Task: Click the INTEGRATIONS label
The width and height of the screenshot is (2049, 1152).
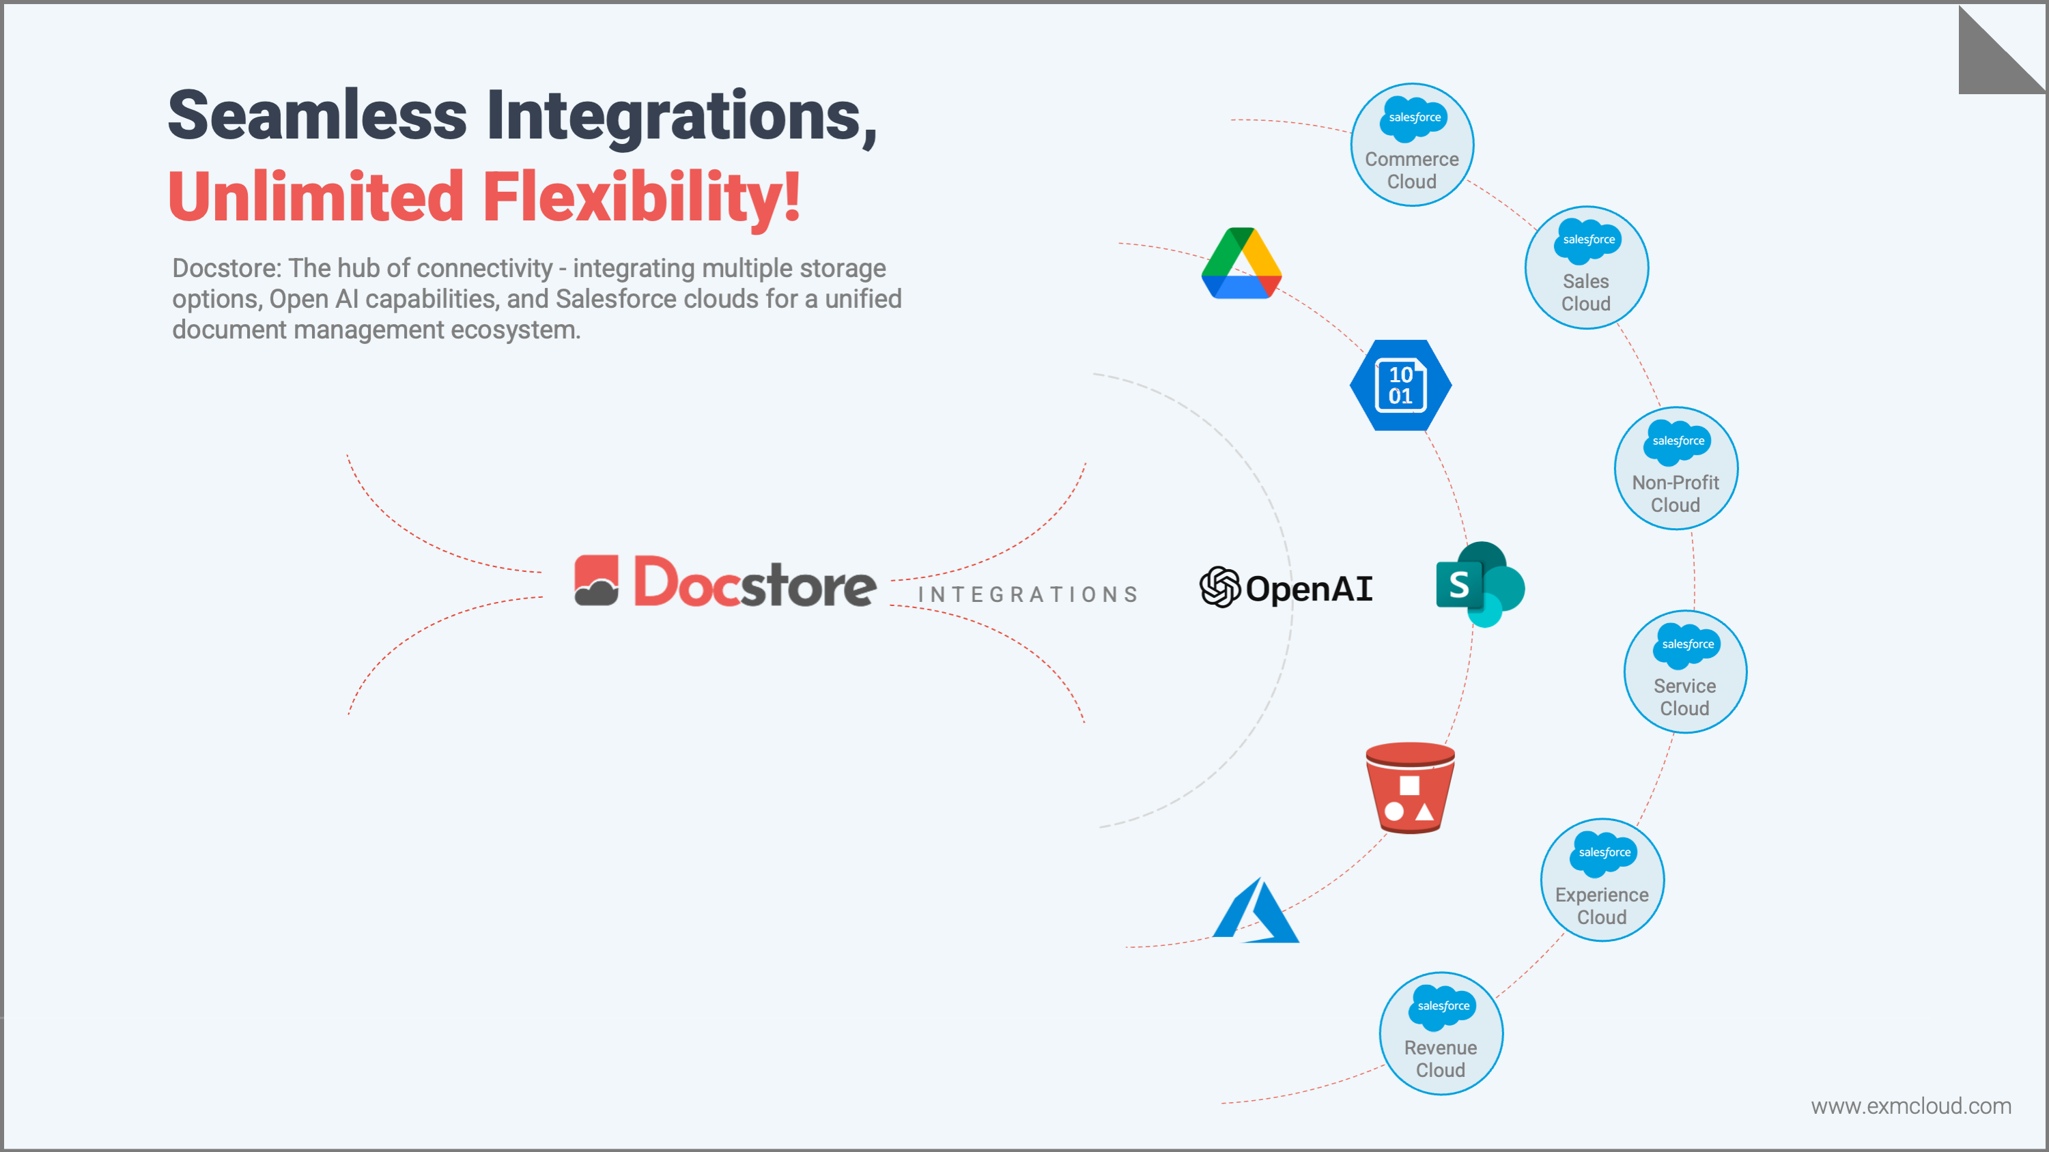Action: click(1028, 594)
